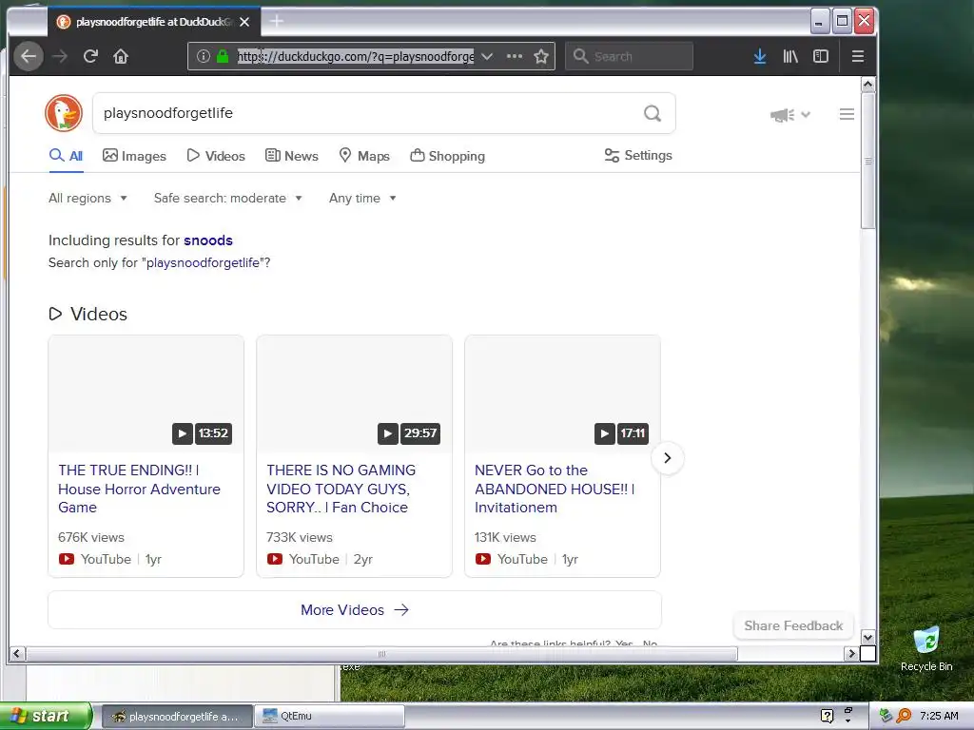Open the Library bookshelf icon
974x730 pixels.
[790, 56]
